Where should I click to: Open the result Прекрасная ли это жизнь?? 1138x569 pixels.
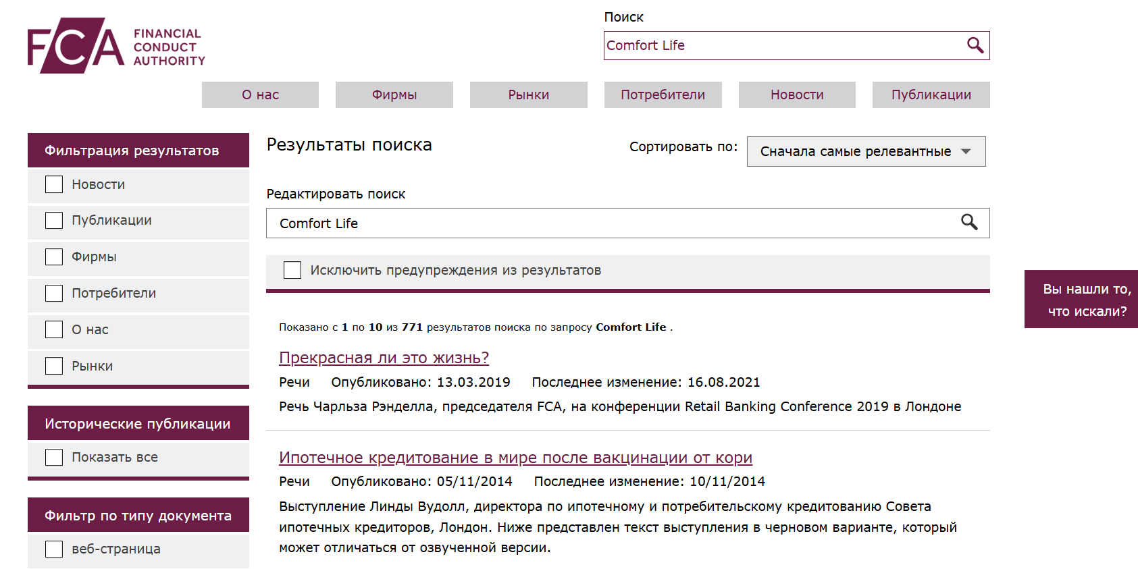tap(384, 358)
